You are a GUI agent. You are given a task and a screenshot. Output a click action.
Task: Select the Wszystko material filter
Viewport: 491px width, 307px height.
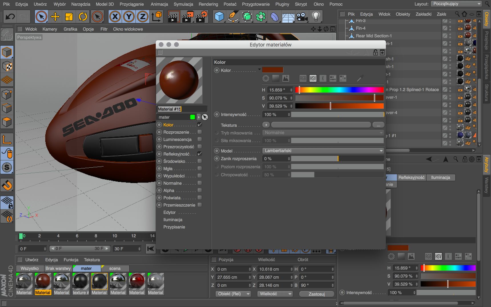pos(30,268)
